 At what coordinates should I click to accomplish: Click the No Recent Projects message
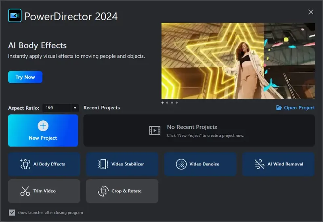point(192,127)
